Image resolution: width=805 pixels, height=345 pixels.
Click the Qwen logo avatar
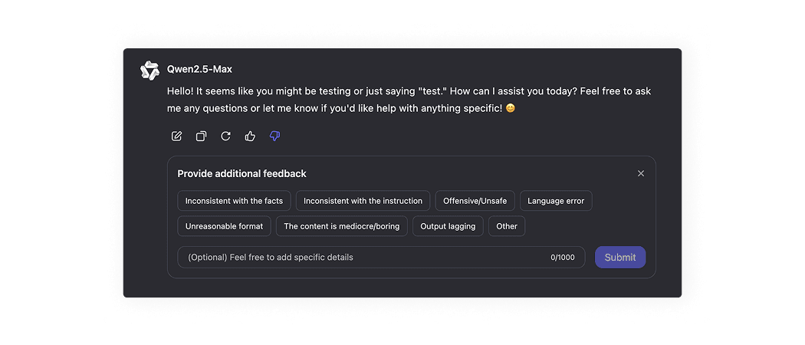pos(149,70)
